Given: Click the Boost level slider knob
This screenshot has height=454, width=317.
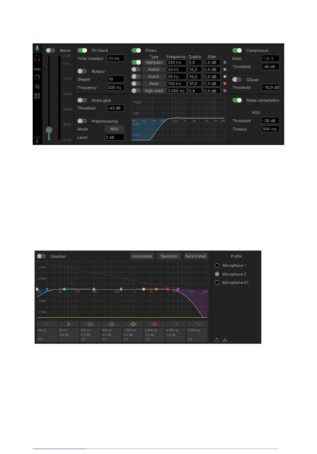Looking at the screenshot, I should tap(49, 130).
